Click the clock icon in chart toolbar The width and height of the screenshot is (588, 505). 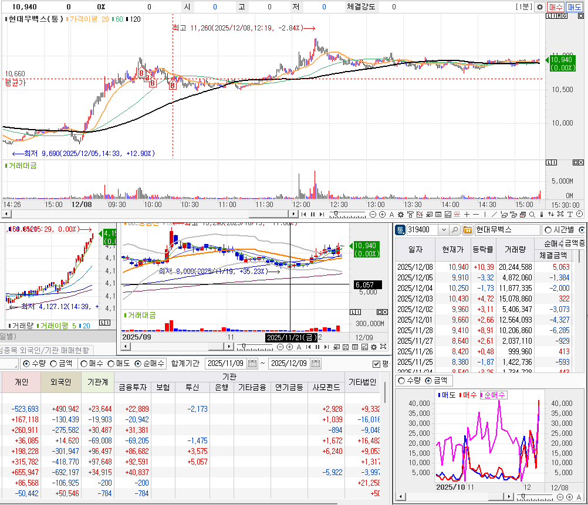click(x=579, y=215)
